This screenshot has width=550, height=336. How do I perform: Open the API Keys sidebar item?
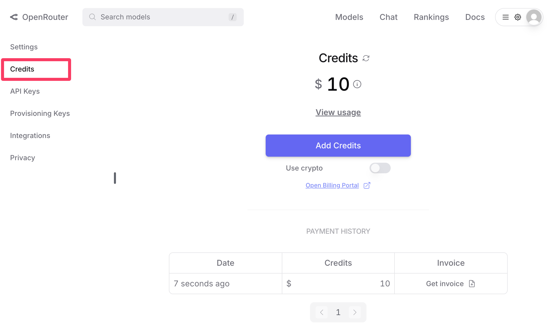pos(25,91)
